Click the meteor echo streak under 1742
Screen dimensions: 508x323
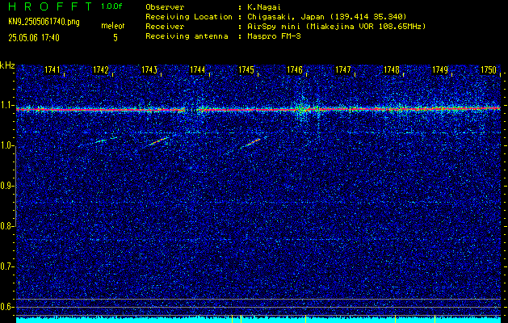[101, 141]
